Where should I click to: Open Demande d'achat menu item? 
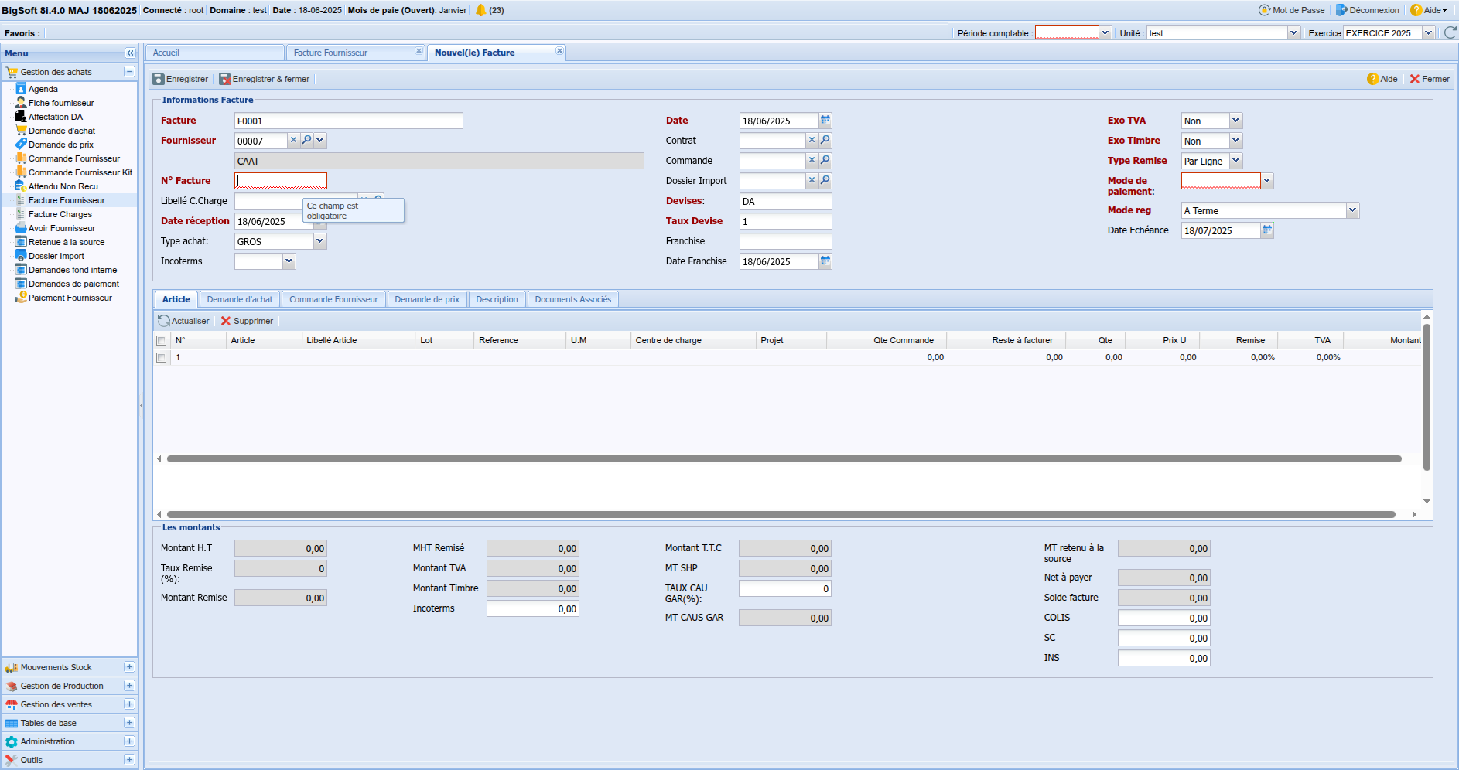click(62, 131)
